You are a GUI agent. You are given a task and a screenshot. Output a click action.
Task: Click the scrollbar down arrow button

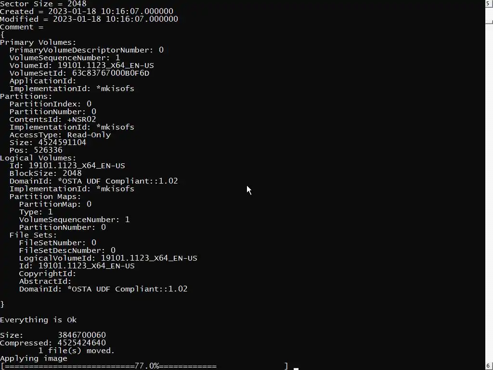click(x=489, y=366)
